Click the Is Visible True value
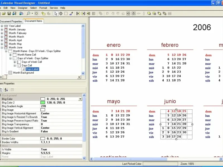The width and height of the screenshot is (223, 167). (44, 149)
